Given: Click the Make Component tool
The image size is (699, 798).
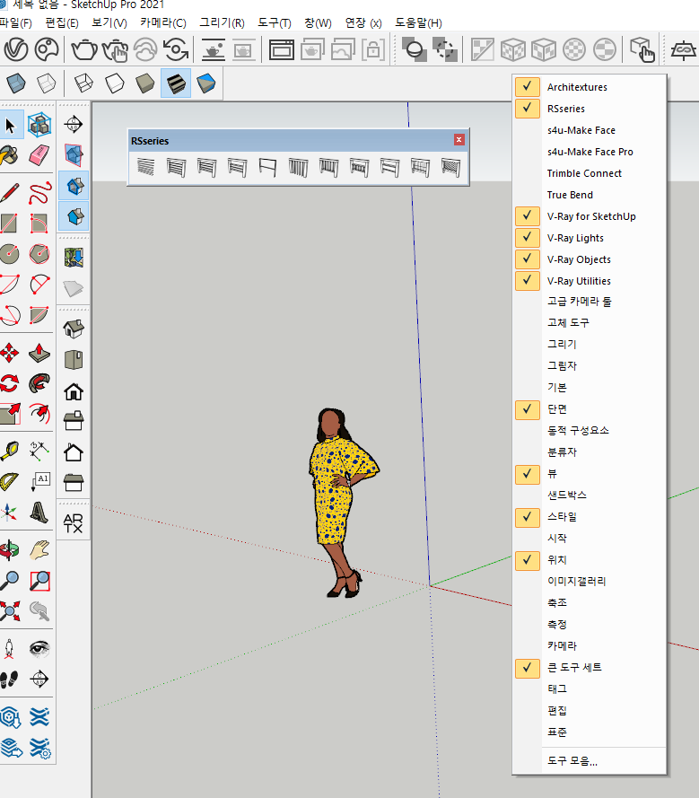Looking at the screenshot, I should (x=39, y=125).
